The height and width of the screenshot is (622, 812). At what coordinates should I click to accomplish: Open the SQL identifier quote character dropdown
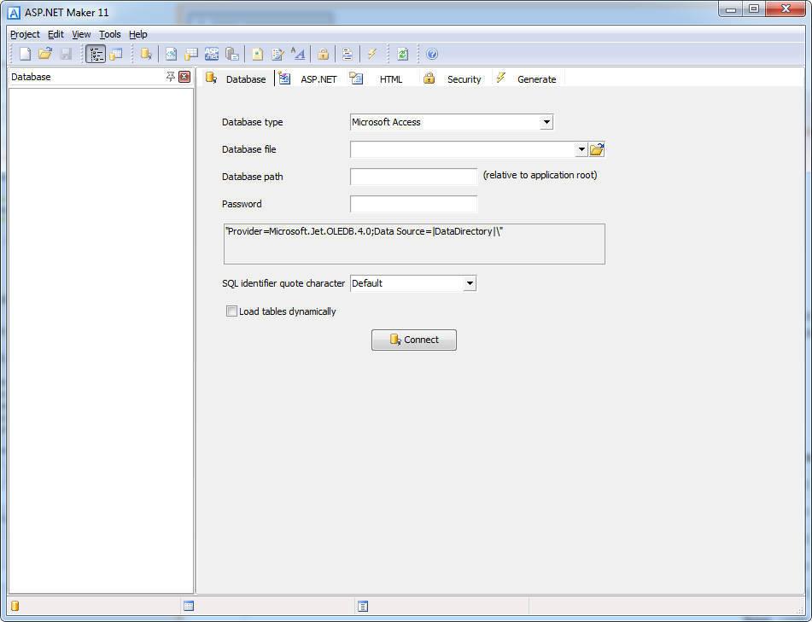tap(469, 282)
